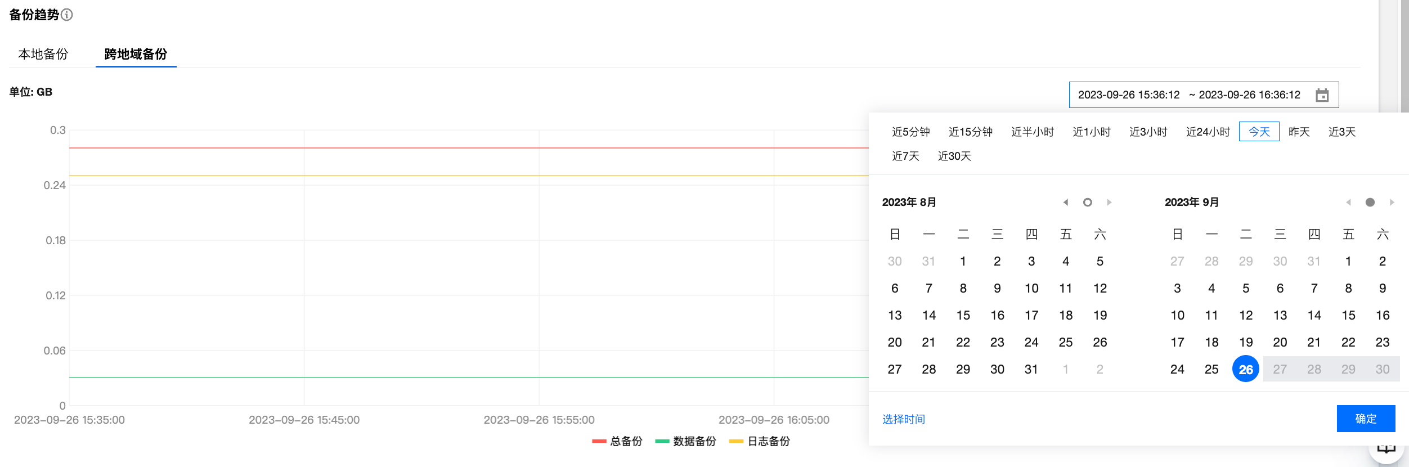Go to next month in August calendar
This screenshot has width=1409, height=467.
coord(1109,203)
